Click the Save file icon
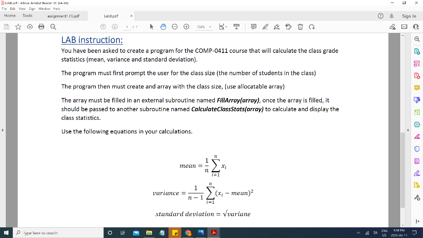The image size is (423, 238). coord(7,27)
